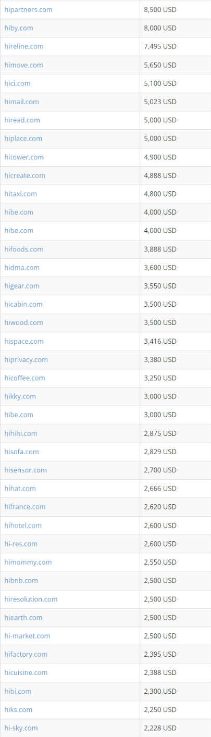
Task: Click on himail.com
Action: coord(21,102)
